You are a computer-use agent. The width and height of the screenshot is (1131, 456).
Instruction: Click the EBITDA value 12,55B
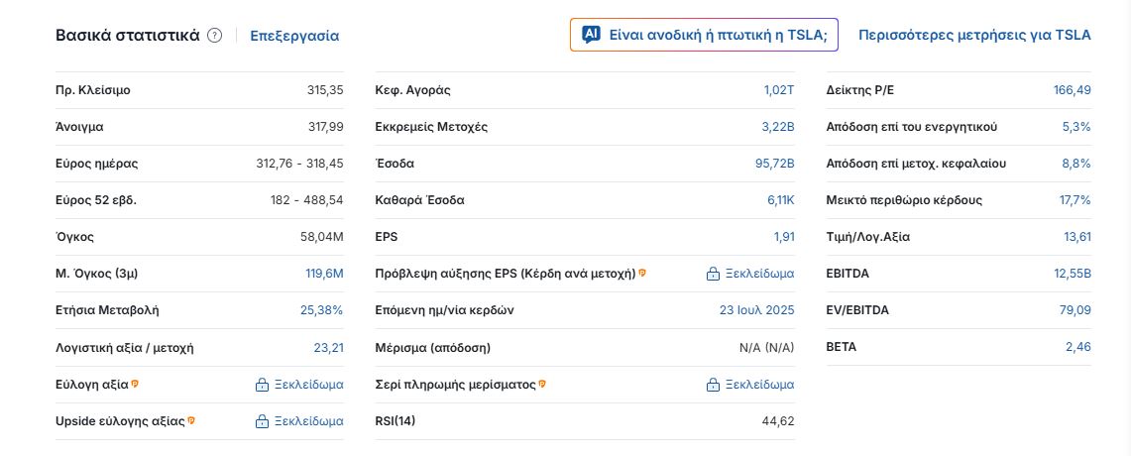point(1073,274)
